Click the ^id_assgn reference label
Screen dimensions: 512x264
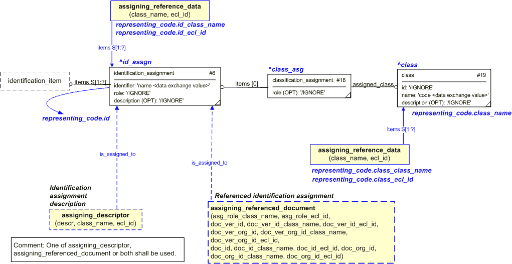click(x=135, y=62)
